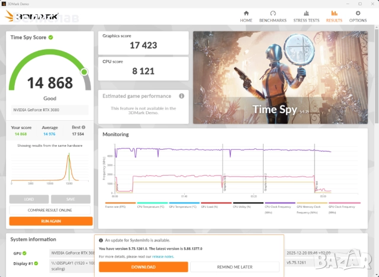Click the DOWNLOAD button

[143, 267]
